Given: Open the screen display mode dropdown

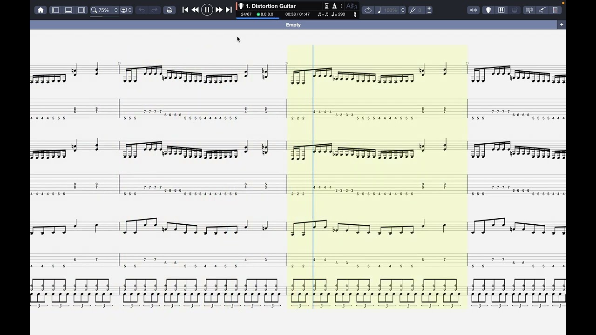Looking at the screenshot, I should tap(126, 10).
